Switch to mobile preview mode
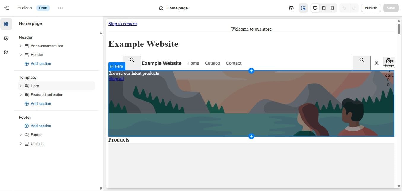This screenshot has height=191, width=402. [323, 8]
